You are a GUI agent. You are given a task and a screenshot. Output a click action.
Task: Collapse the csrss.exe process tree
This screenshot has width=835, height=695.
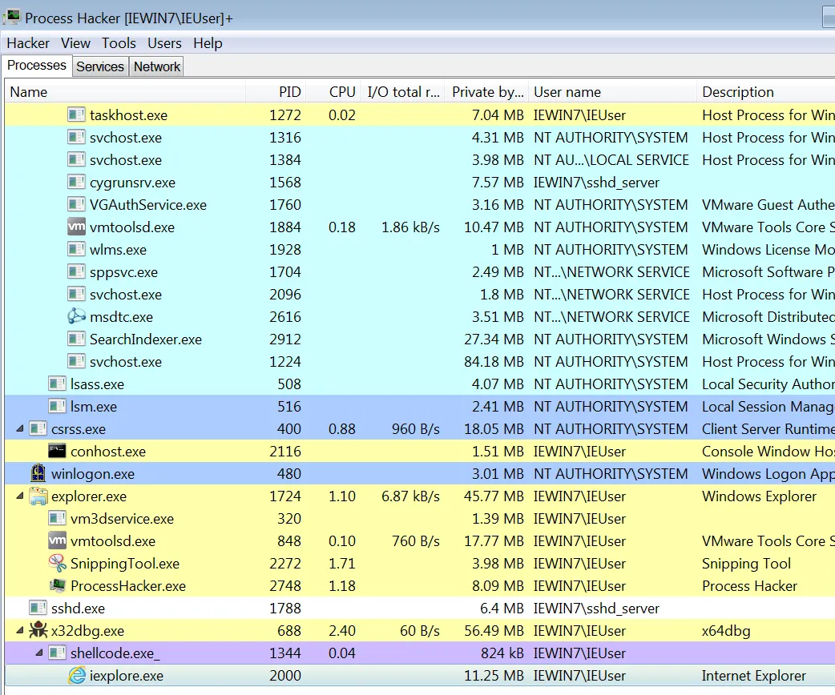pyautogui.click(x=20, y=429)
